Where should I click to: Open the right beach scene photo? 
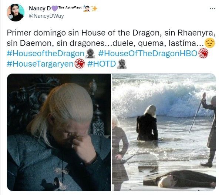coord(164,132)
